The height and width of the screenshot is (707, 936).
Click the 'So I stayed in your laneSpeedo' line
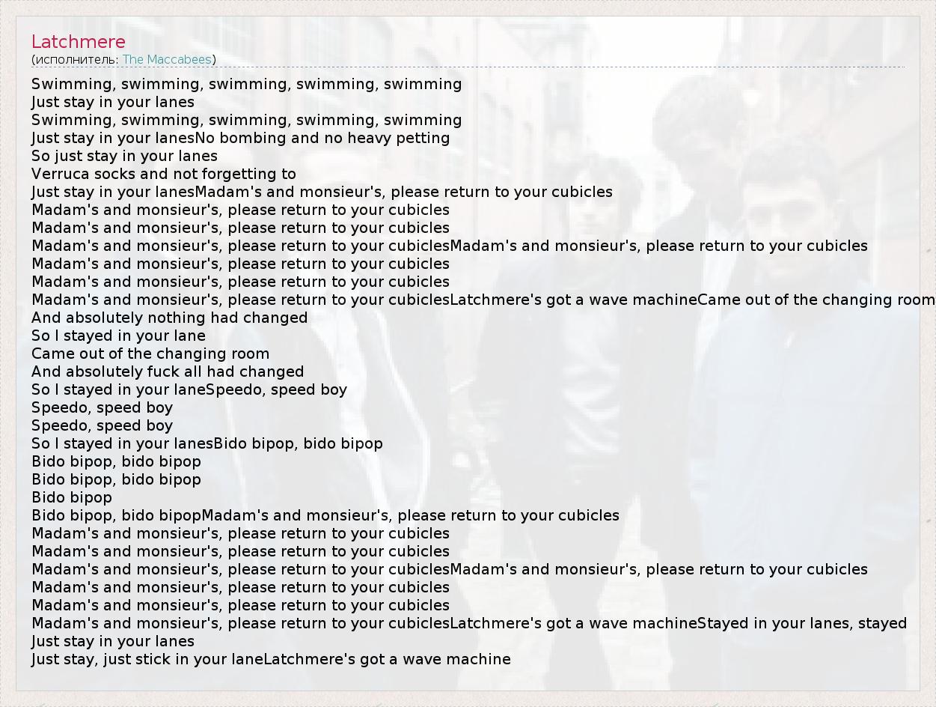[189, 389]
